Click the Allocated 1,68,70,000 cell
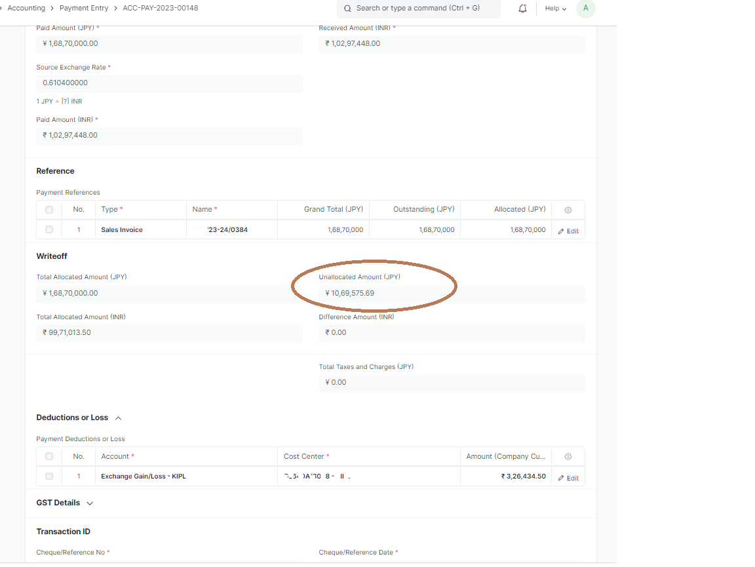755x567 pixels. (x=506, y=230)
